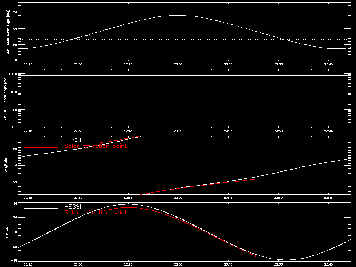Screen dimensions: 356x267
Task: Click the white legend line sample in Latitude plot
Action: coord(41,208)
